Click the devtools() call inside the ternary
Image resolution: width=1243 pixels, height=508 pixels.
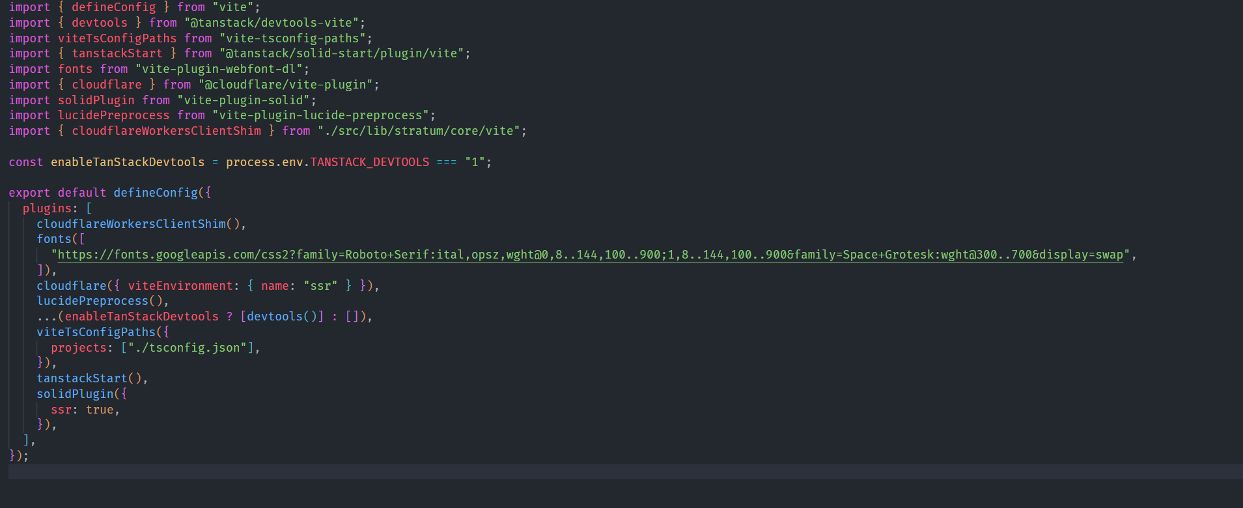tap(282, 317)
